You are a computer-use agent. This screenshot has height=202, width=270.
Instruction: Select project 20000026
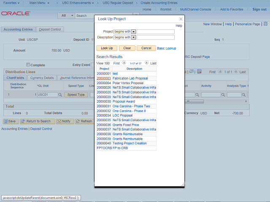click(x=104, y=88)
